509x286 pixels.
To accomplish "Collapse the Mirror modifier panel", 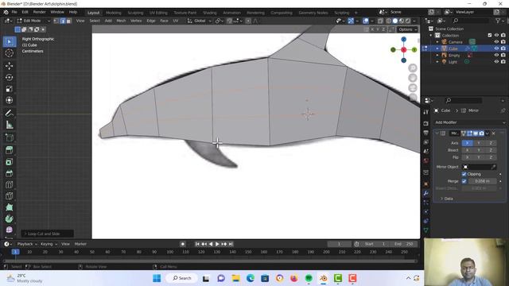I will coord(437,133).
